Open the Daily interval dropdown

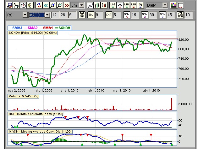click(x=165, y=5)
